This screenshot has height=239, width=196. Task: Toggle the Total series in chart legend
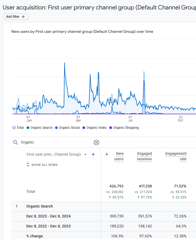[18, 128]
